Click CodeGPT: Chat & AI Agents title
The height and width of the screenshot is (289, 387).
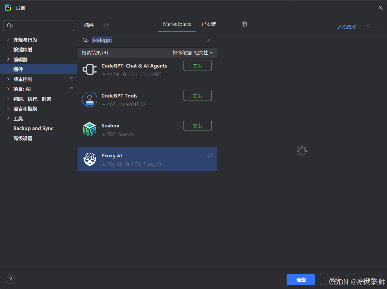(x=134, y=66)
